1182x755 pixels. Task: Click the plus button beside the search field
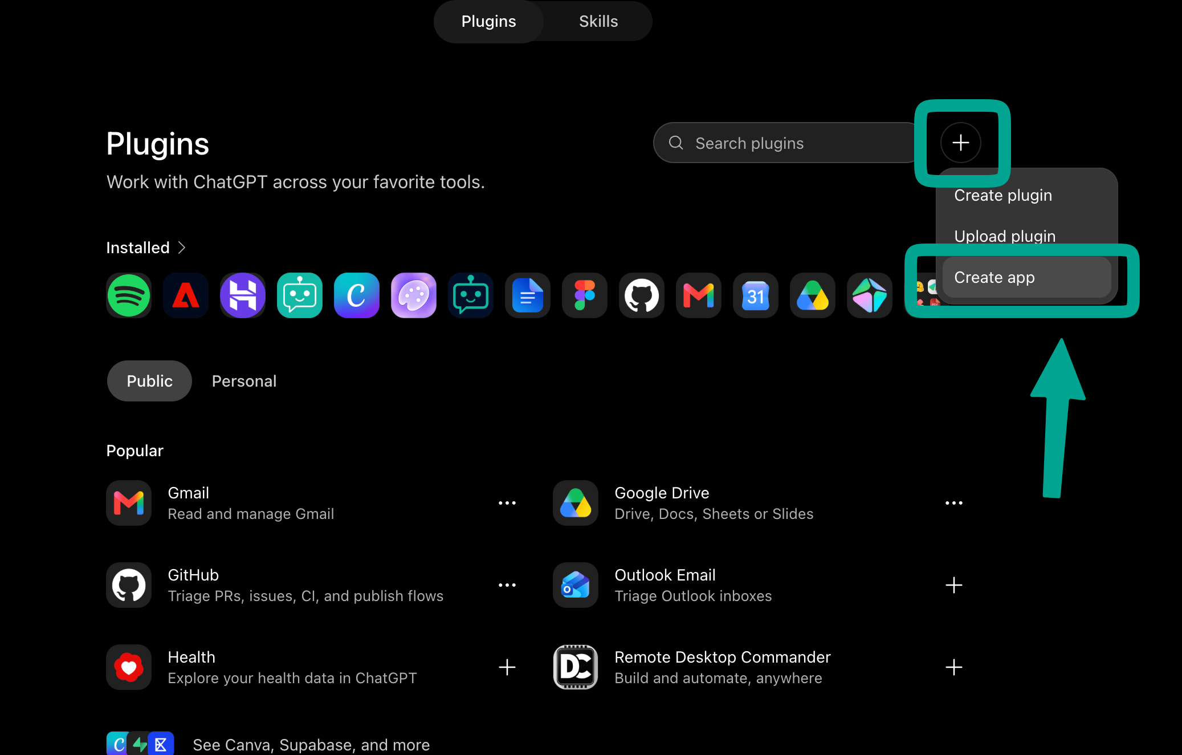[961, 143]
